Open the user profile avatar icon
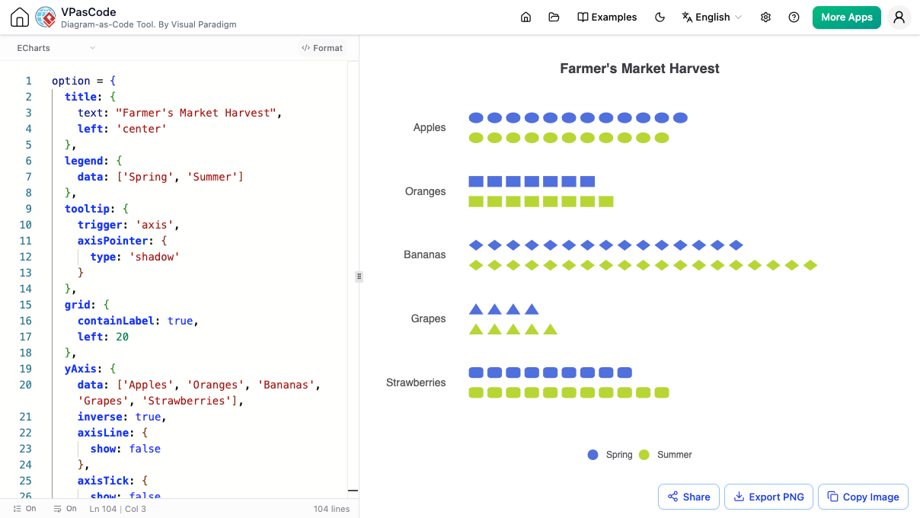Image resolution: width=920 pixels, height=518 pixels. [x=899, y=18]
